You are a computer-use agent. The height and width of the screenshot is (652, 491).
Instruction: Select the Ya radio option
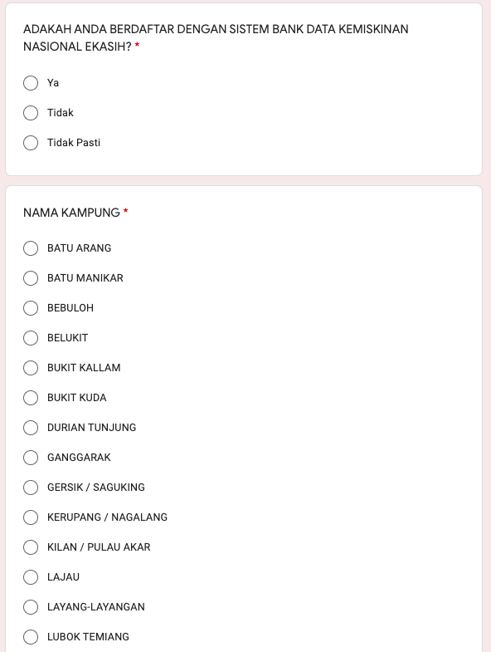click(31, 83)
